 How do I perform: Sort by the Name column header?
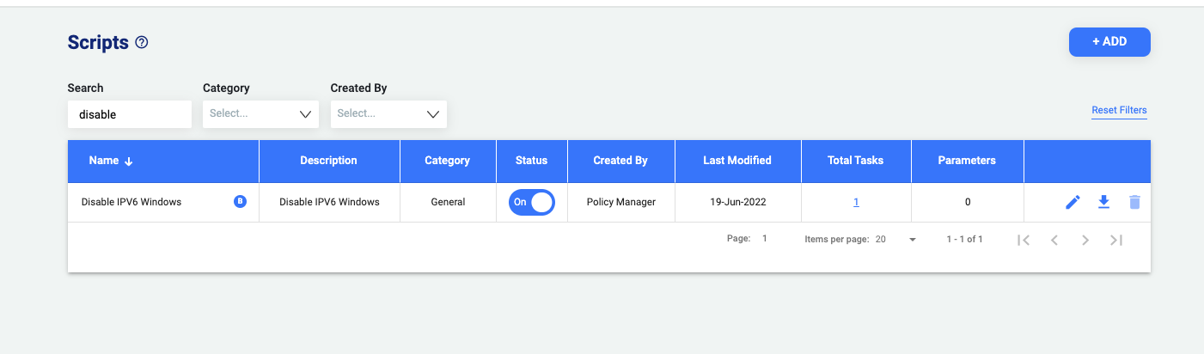(104, 161)
